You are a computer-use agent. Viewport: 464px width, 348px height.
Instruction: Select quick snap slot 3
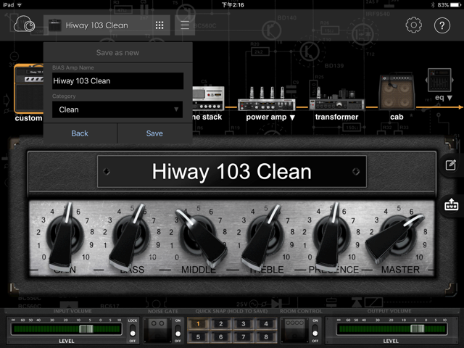[244, 324]
